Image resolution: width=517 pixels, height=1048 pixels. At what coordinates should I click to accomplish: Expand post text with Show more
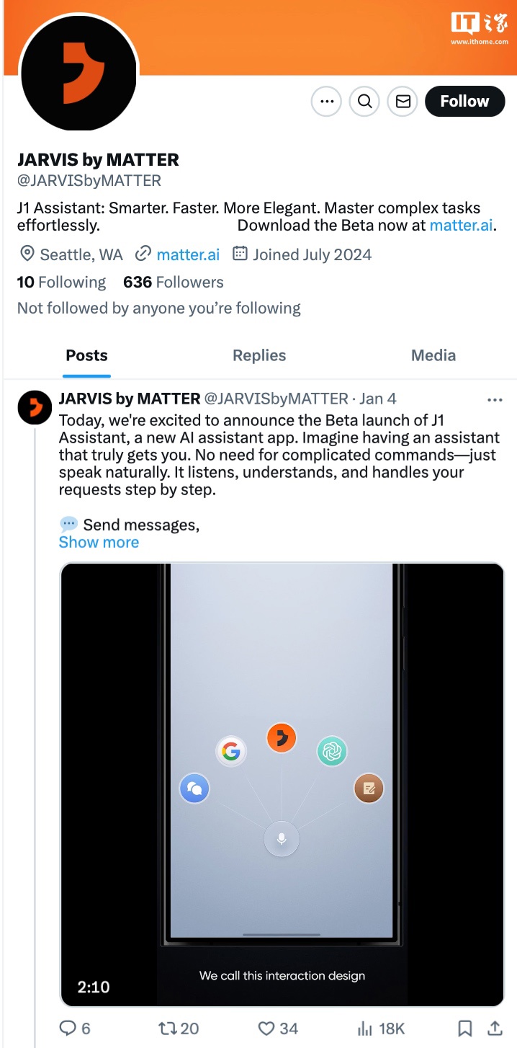tap(99, 543)
